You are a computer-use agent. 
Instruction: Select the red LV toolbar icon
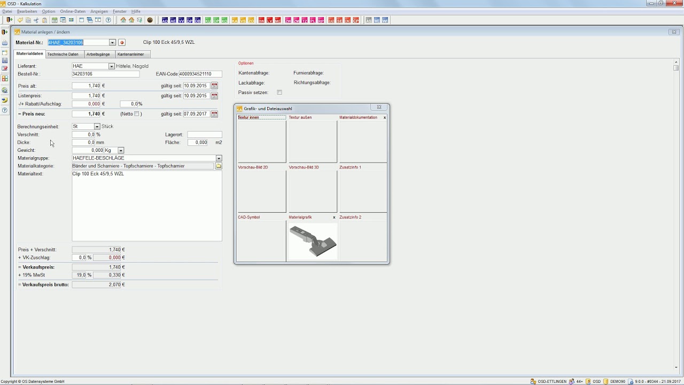click(x=270, y=20)
